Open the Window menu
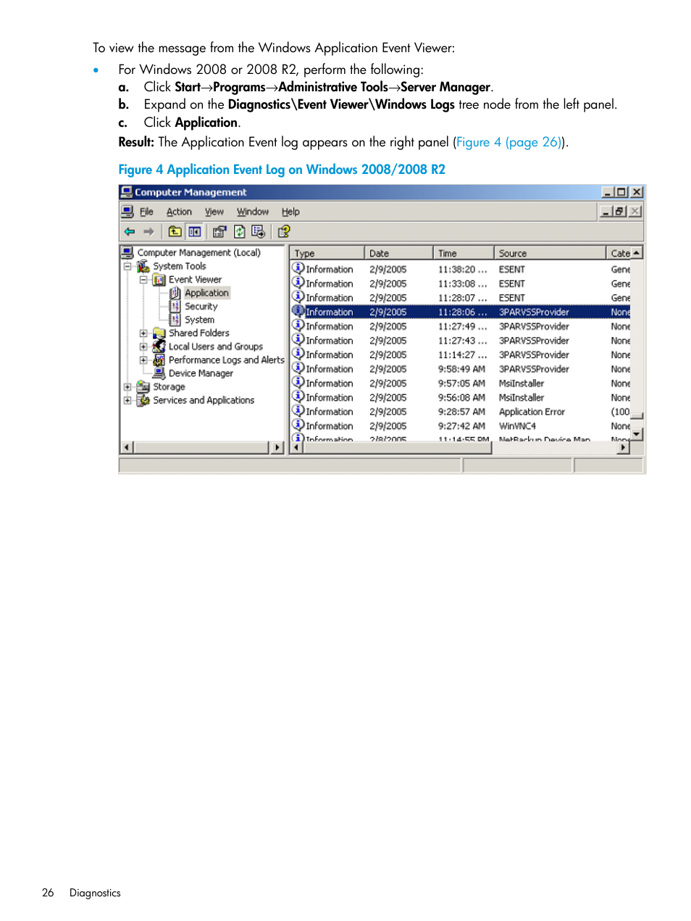 tap(253, 212)
